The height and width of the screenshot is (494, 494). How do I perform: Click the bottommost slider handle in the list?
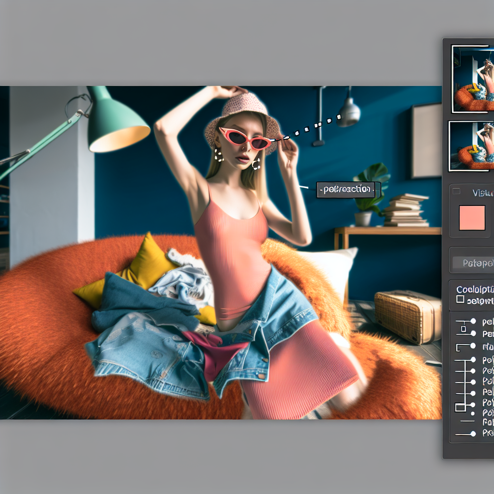(x=473, y=434)
